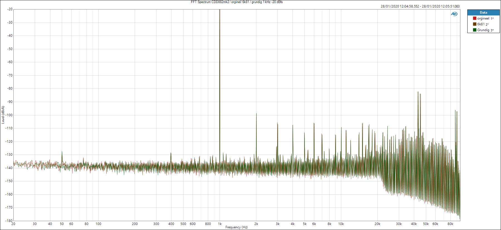The image size is (501, 230).
Task: Click the red orgineel color swatch
Action: 475,18
